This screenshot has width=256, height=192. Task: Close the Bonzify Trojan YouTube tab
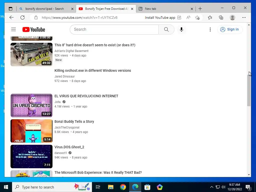coord(132,9)
